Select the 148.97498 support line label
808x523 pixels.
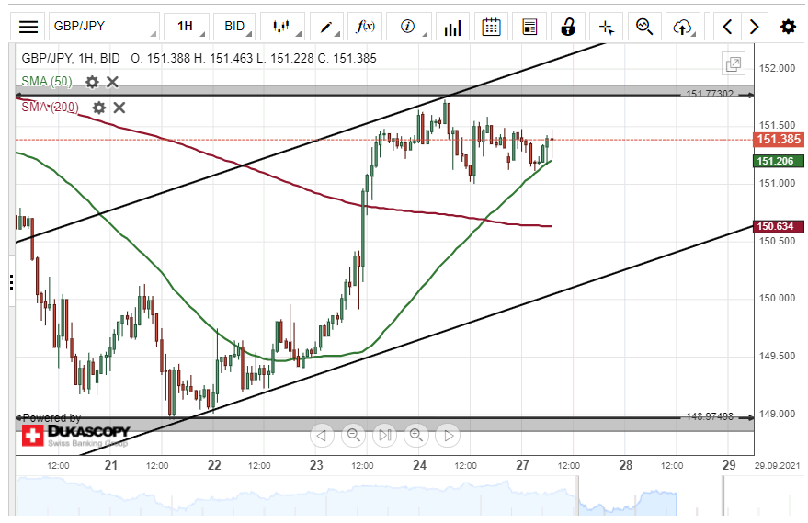[710, 416]
